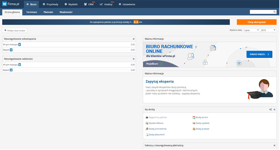Click into the top search field
Screen dimensions: 280x150
point(261,12)
